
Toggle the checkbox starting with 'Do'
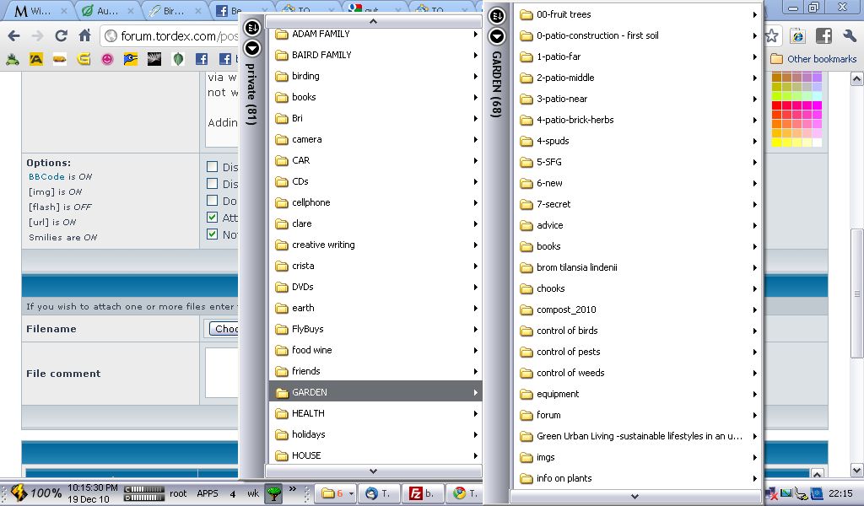point(213,201)
